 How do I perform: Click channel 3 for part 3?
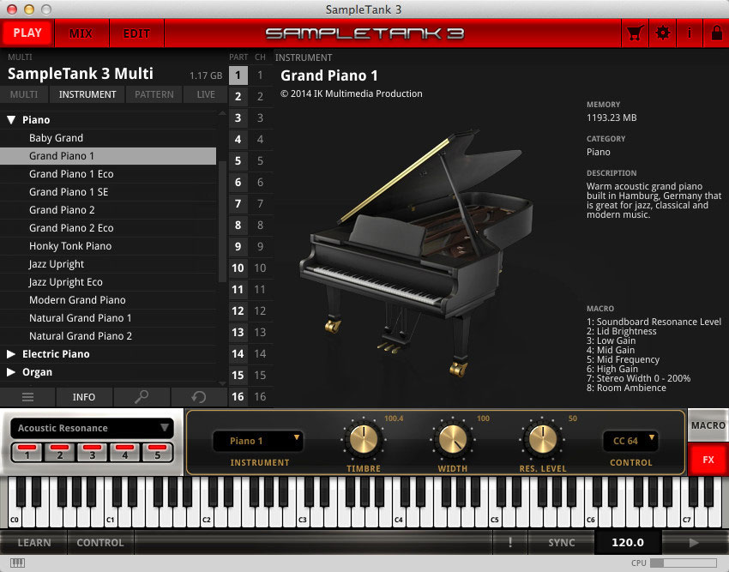click(261, 118)
